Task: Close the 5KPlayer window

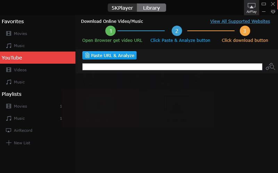Action: tap(273, 4)
